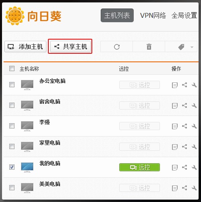The image size is (201, 202).
Task: Click share icon for 我的电脑 row
Action: pyautogui.click(x=184, y=167)
